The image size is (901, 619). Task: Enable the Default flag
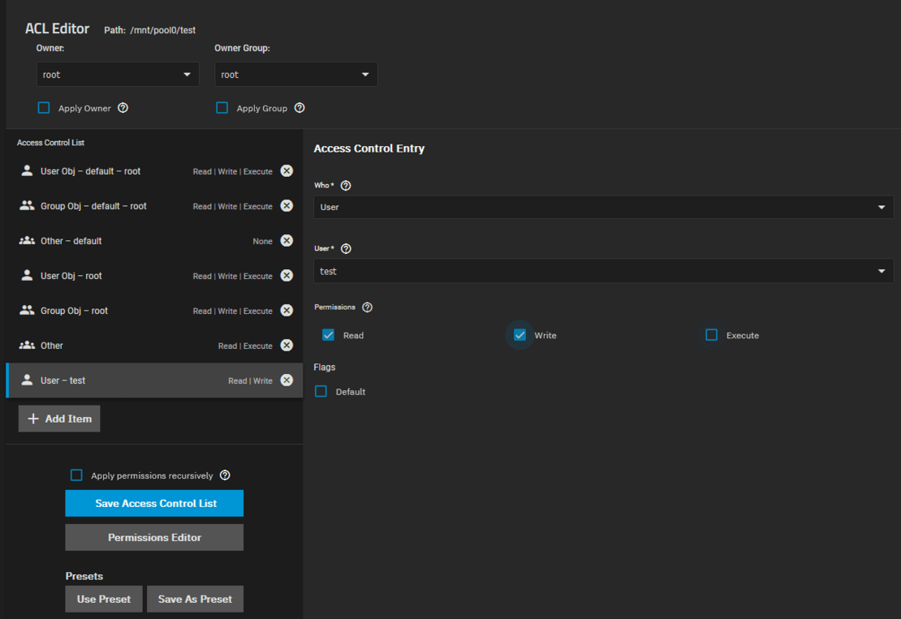321,391
